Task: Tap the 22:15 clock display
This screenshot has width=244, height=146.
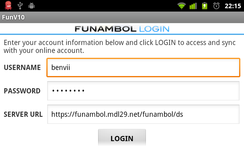Action: click(x=233, y=6)
